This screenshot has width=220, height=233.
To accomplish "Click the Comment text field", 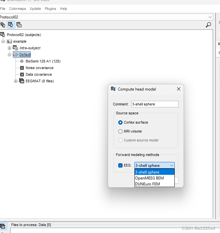I will [155, 104].
